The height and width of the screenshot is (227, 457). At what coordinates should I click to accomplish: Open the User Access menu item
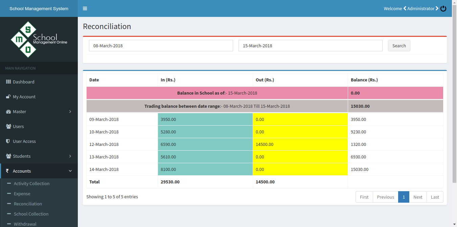click(39, 141)
